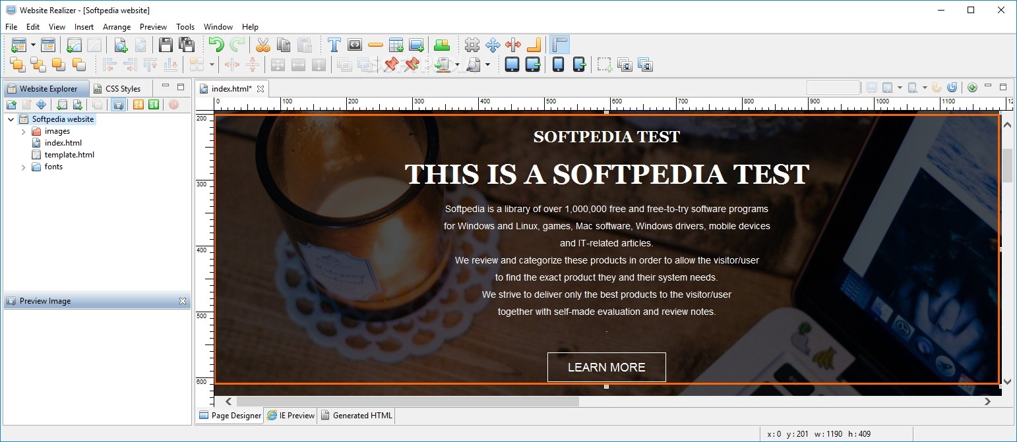The image size is (1017, 442).
Task: Insert a table with the table-plus icon
Action: point(396,45)
